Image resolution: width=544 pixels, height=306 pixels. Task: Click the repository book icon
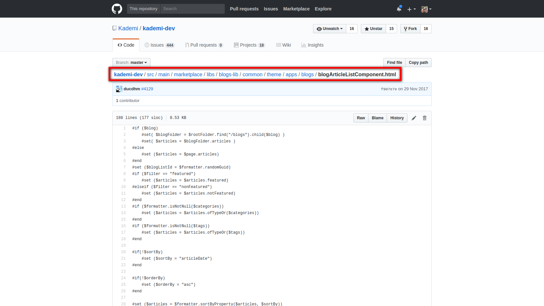pyautogui.click(x=114, y=28)
